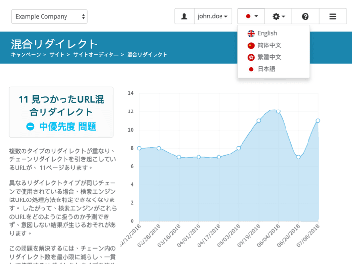This screenshot has width=352, height=264.
Task: Open the hamburger menu
Action: click(332, 16)
